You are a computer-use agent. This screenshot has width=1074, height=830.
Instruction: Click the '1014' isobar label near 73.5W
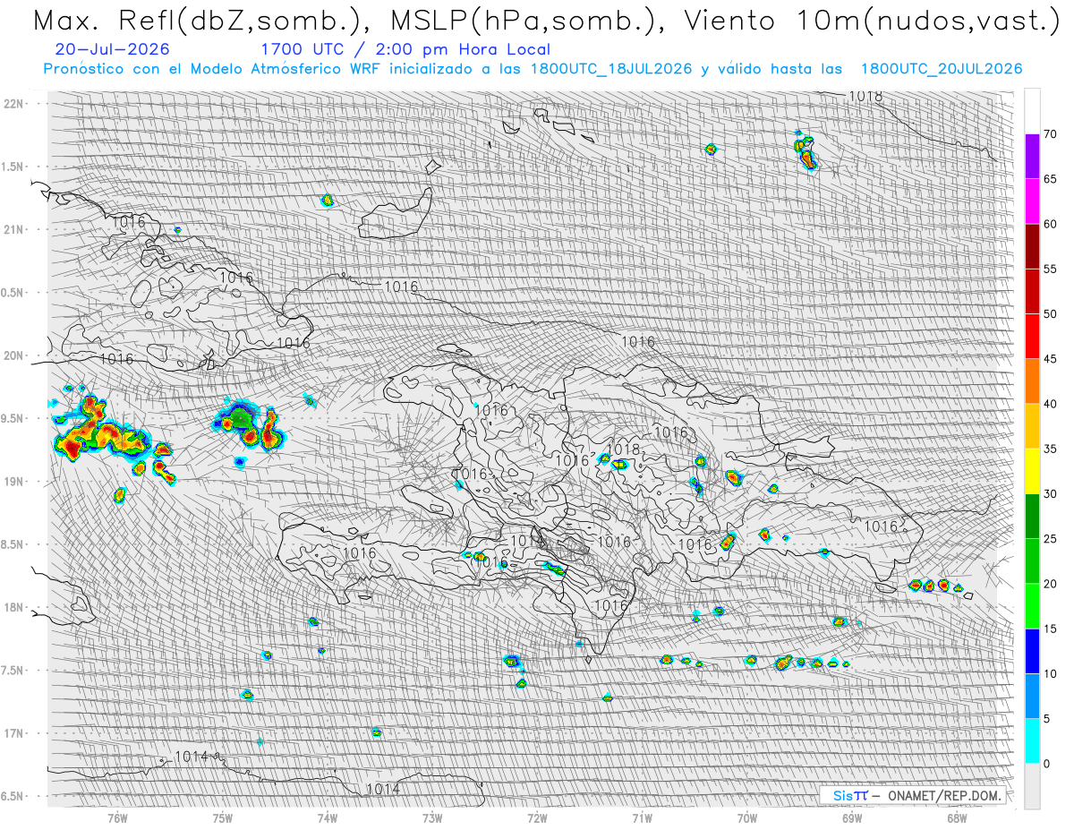[x=383, y=789]
